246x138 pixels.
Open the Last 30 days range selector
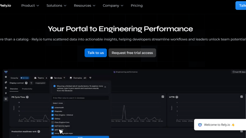(239, 72)
